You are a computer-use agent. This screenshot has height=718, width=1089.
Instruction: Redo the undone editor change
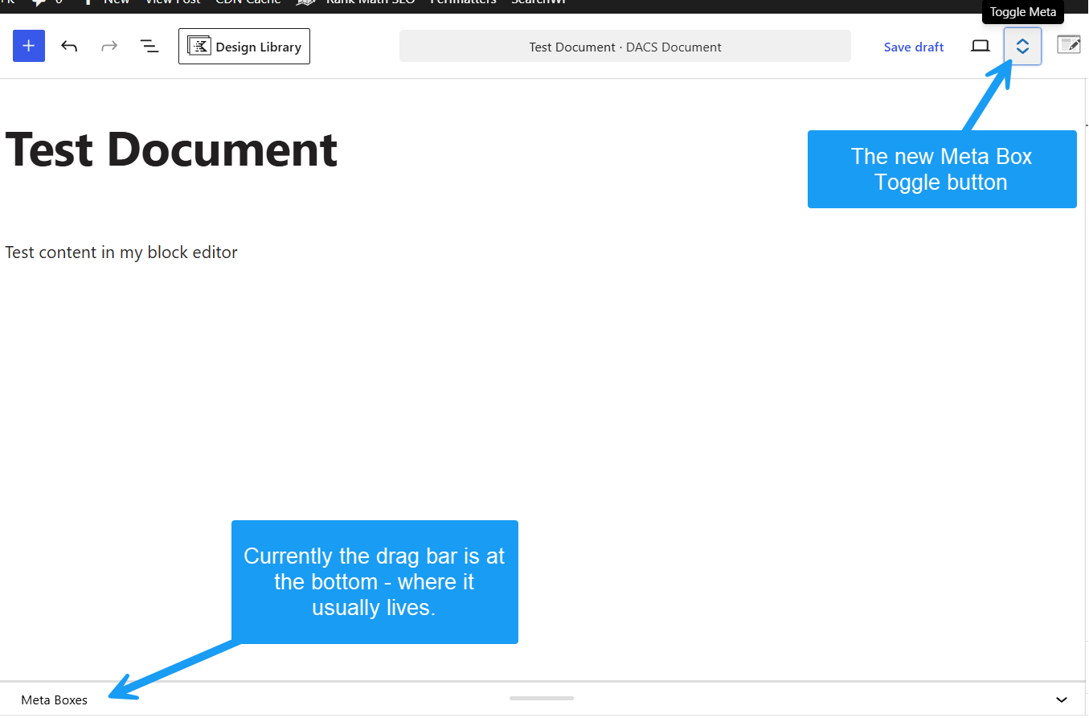click(109, 47)
